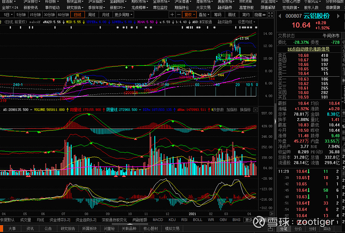
Task: Open 大宗交易 menu item
Action: pyautogui.click(x=203, y=7)
